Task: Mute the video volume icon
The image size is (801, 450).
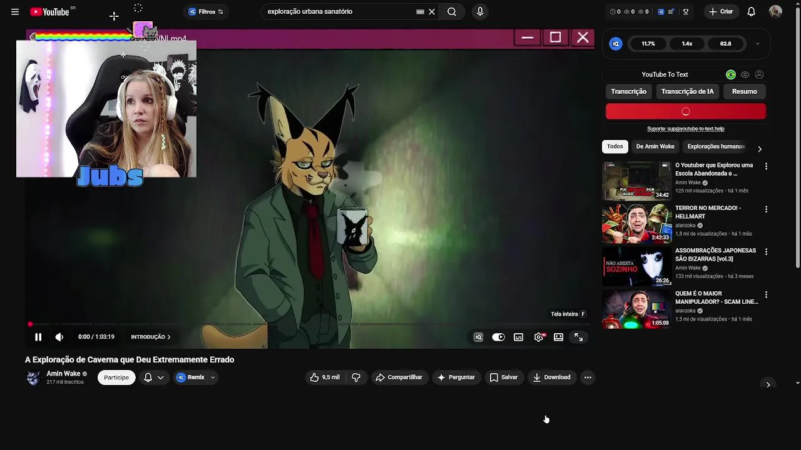Action: pos(59,337)
